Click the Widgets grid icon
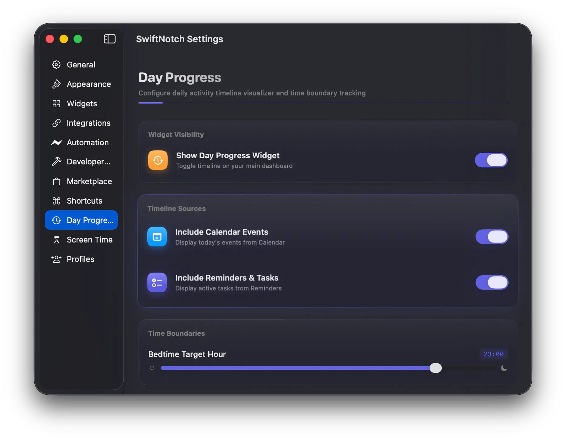 click(56, 103)
